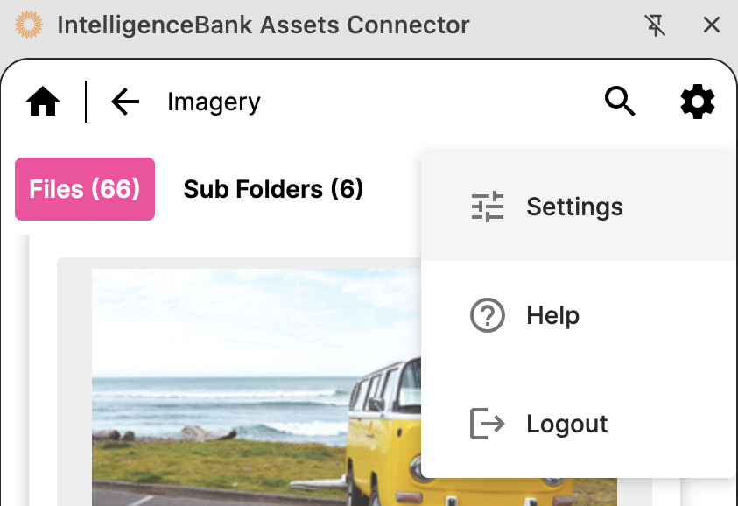The image size is (738, 506).
Task: Click the back arrow next to Imagery
Action: click(124, 102)
